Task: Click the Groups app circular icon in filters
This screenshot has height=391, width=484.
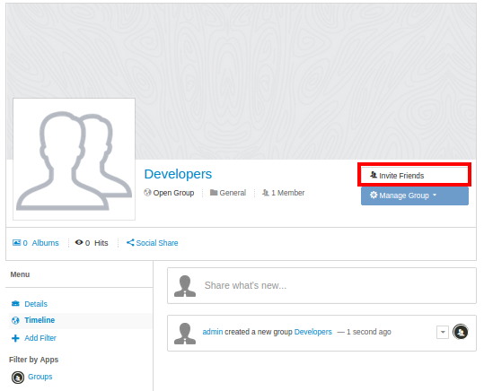Action: tap(18, 378)
